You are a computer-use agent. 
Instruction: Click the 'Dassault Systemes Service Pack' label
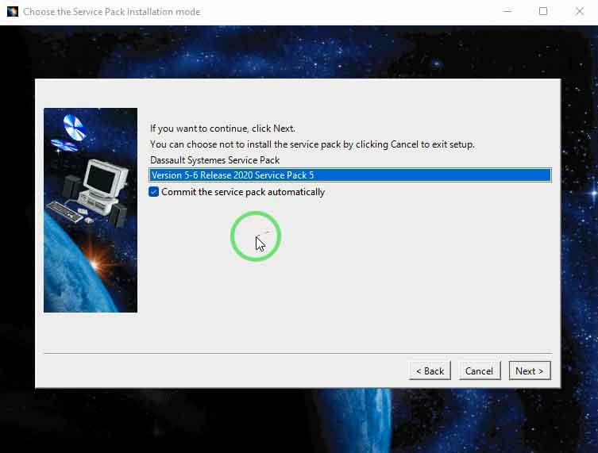coord(214,160)
